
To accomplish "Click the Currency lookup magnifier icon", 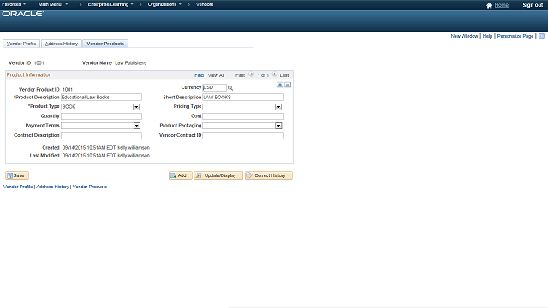I will click(x=230, y=88).
